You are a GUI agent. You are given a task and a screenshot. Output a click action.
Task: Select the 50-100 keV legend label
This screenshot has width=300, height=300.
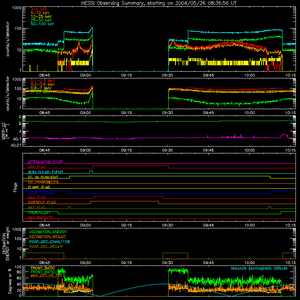[42, 24]
